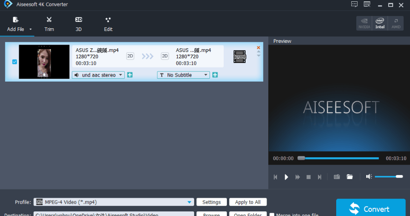Open the Edit effects tool
This screenshot has height=216, width=410.
coord(108,24)
